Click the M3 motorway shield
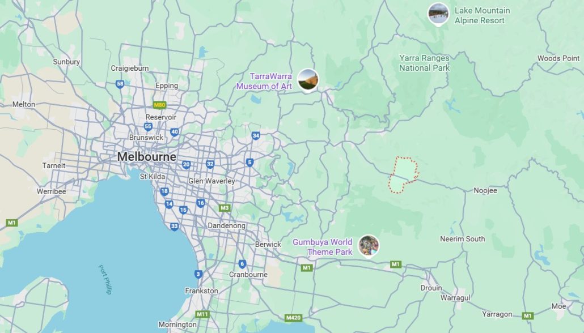Screen dimensions: 584x333 tap(224, 208)
